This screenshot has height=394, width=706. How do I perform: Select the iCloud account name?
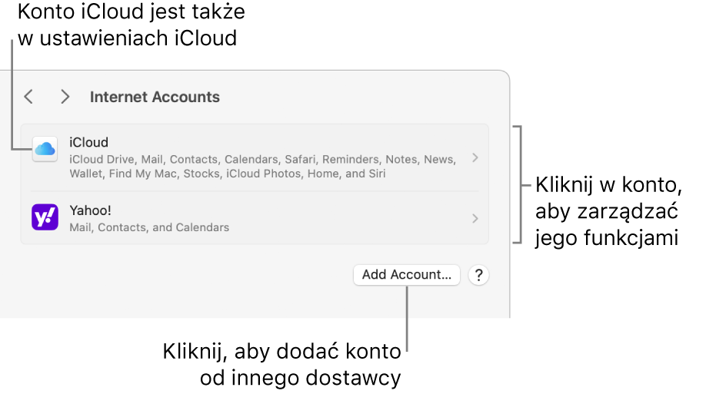pyautogui.click(x=88, y=142)
